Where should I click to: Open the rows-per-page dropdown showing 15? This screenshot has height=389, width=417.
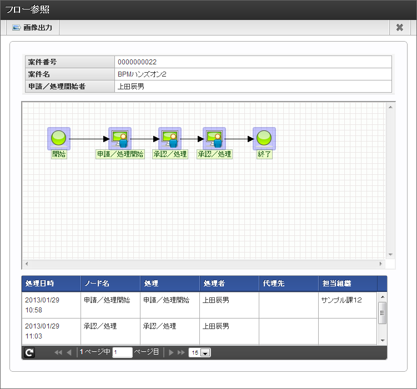click(200, 352)
